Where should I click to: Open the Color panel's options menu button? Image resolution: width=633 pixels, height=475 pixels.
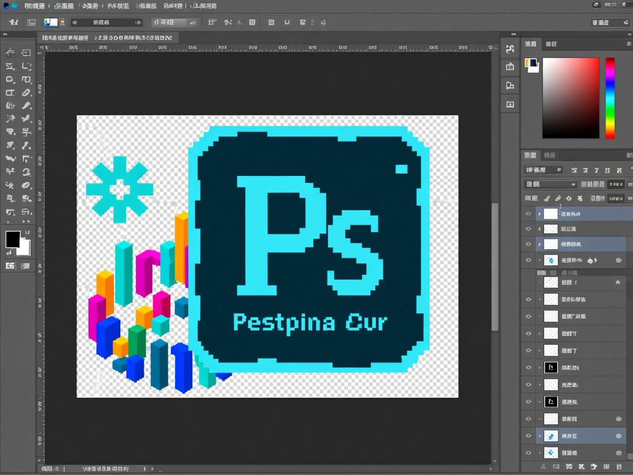[629, 44]
